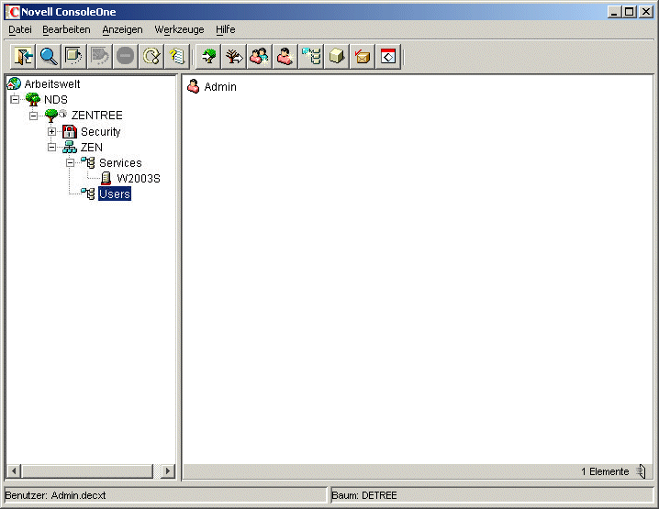Click the Baum: DETREE status field
This screenshot has height=509, width=659.
492,495
